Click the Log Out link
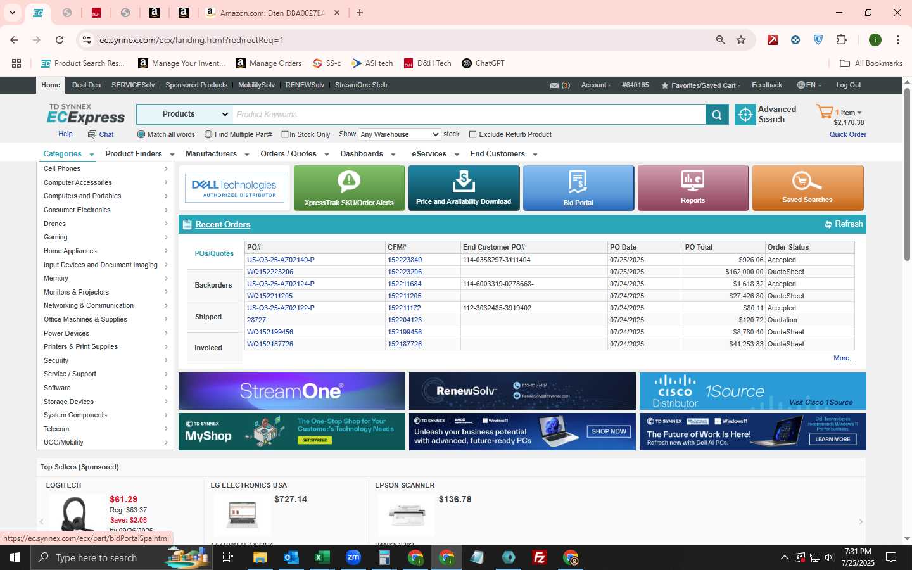The width and height of the screenshot is (912, 570). (848, 85)
